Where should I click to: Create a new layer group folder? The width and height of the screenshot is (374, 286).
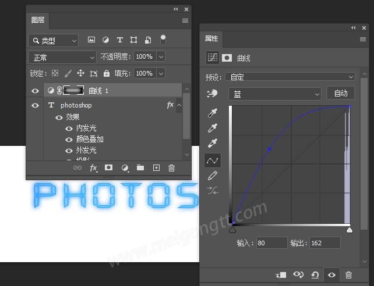click(140, 167)
